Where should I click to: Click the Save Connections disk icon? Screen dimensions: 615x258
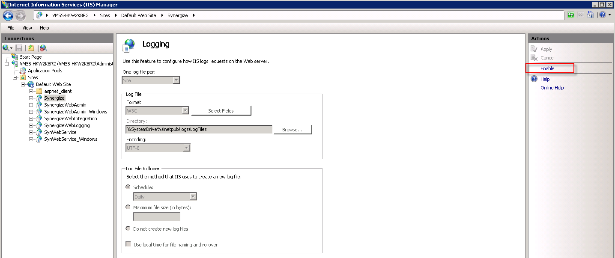click(x=19, y=48)
